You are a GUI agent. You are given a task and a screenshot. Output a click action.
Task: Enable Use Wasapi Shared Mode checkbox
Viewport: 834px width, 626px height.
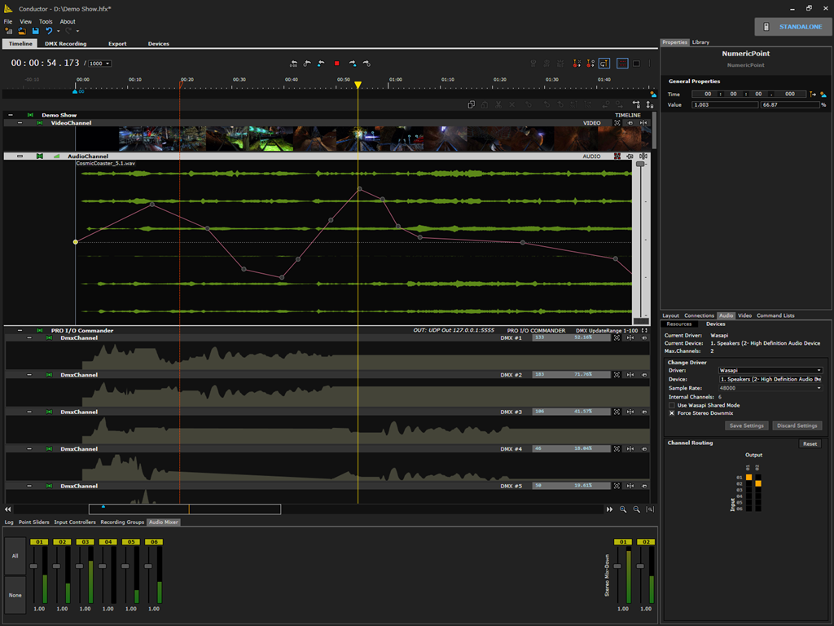(x=672, y=405)
